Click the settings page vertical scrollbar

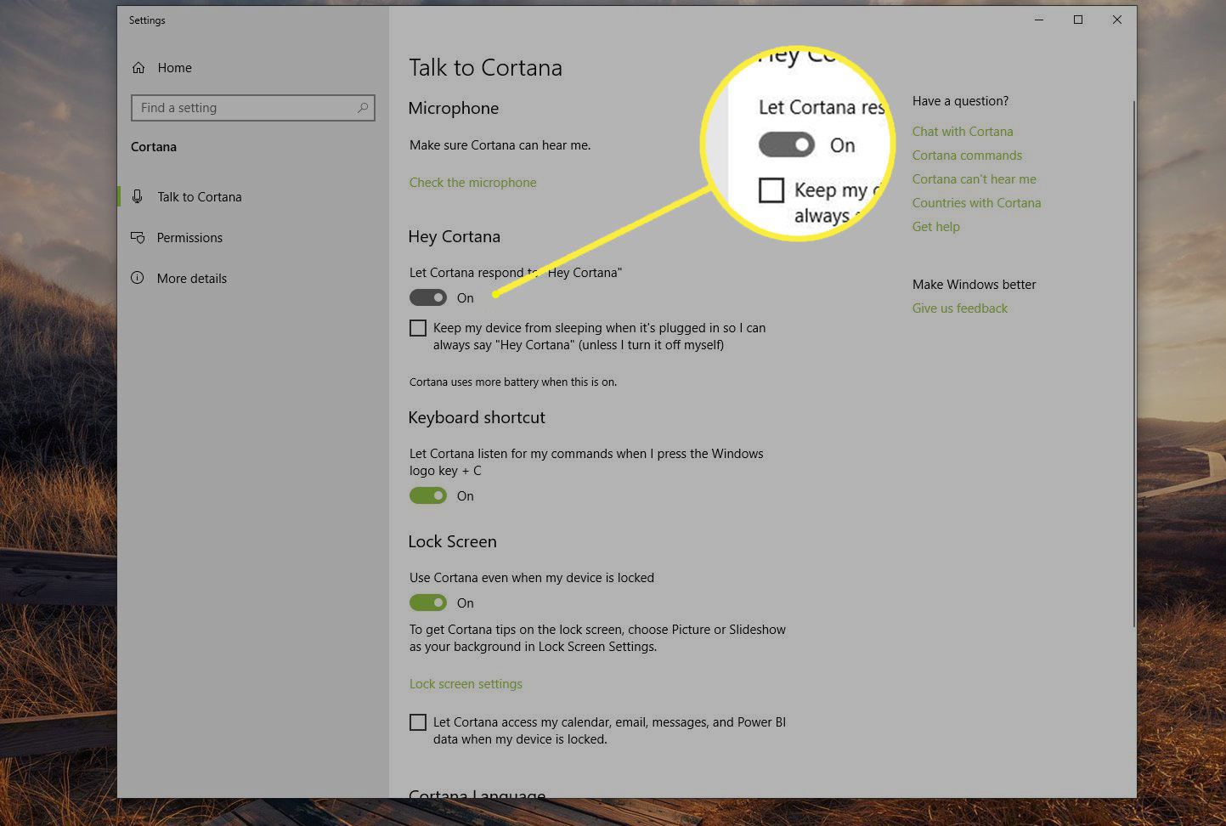pyautogui.click(x=1133, y=364)
